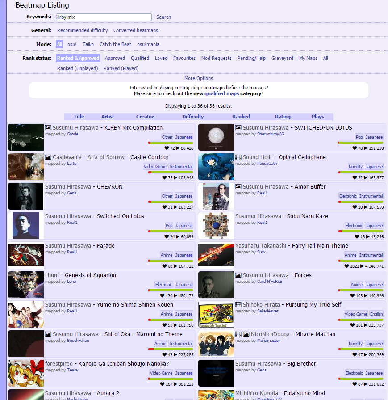Switch rank status to Graveyard
This screenshot has width=388, height=400.
(282, 58)
